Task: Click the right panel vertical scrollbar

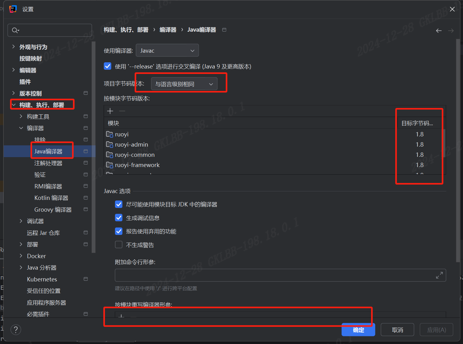Action: pyautogui.click(x=458, y=151)
